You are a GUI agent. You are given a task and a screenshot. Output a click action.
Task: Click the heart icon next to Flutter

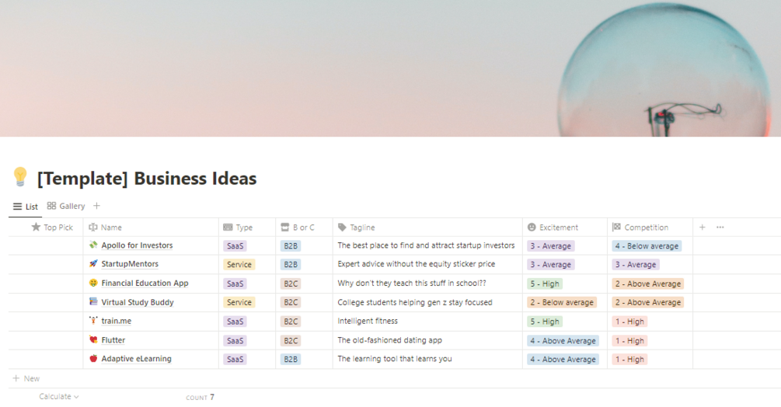(x=94, y=340)
